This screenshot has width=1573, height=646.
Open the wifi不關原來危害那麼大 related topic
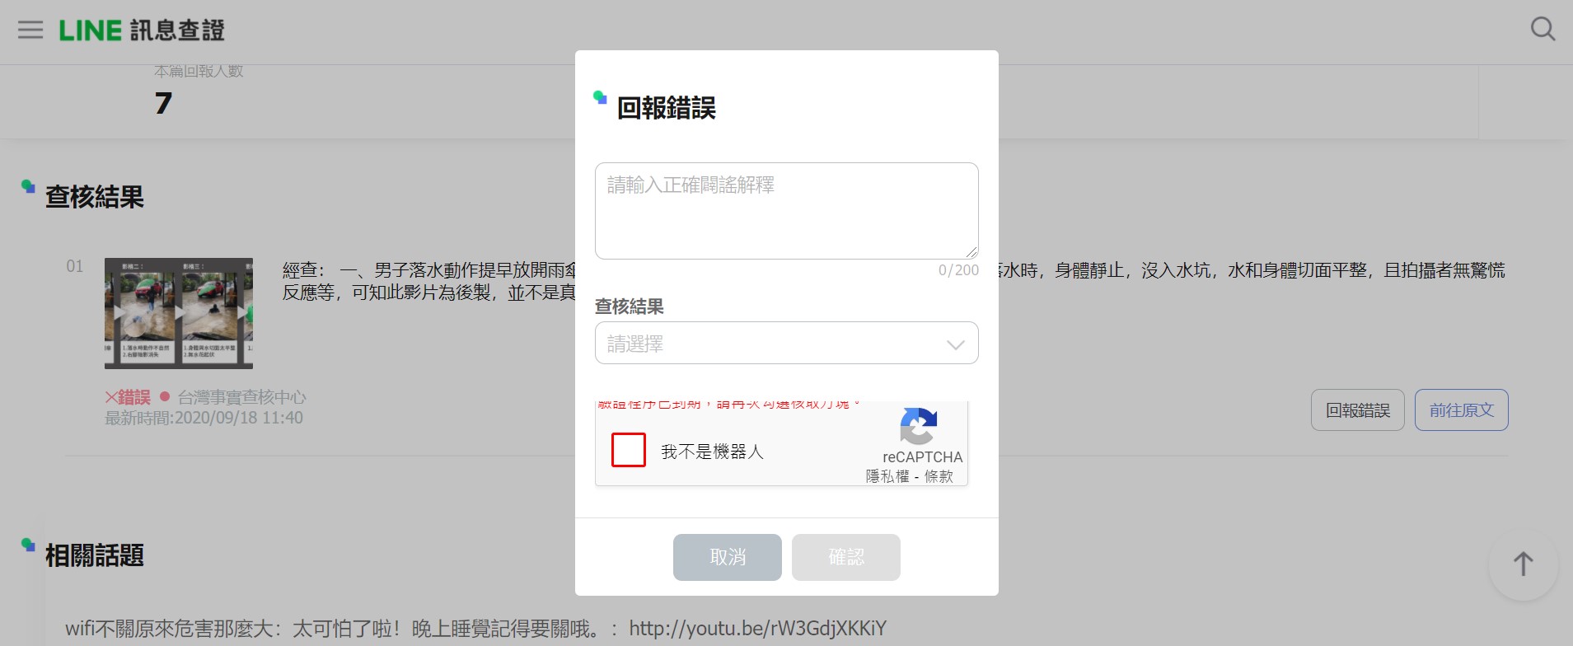pos(475,629)
